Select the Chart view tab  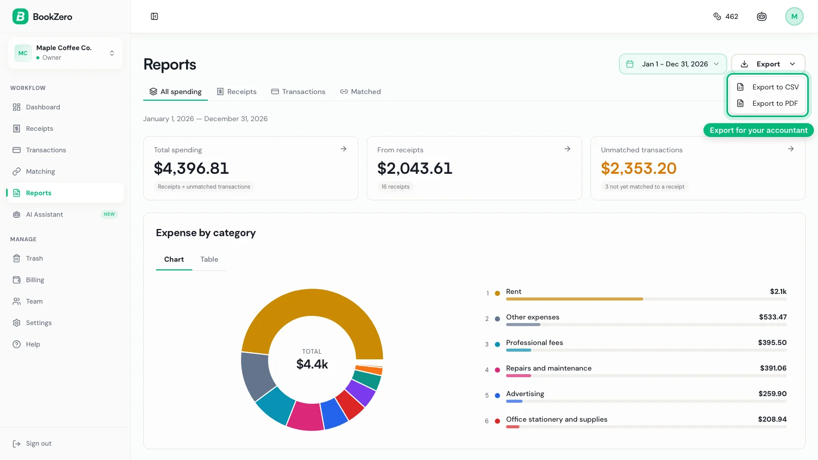click(x=174, y=259)
